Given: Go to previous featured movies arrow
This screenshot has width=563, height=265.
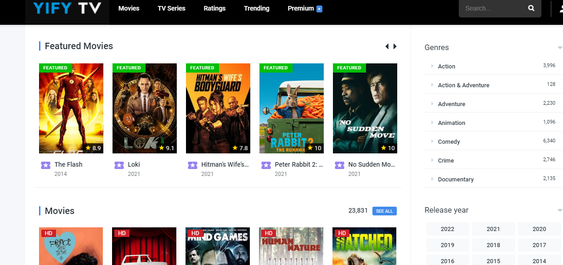Looking at the screenshot, I should (x=387, y=46).
